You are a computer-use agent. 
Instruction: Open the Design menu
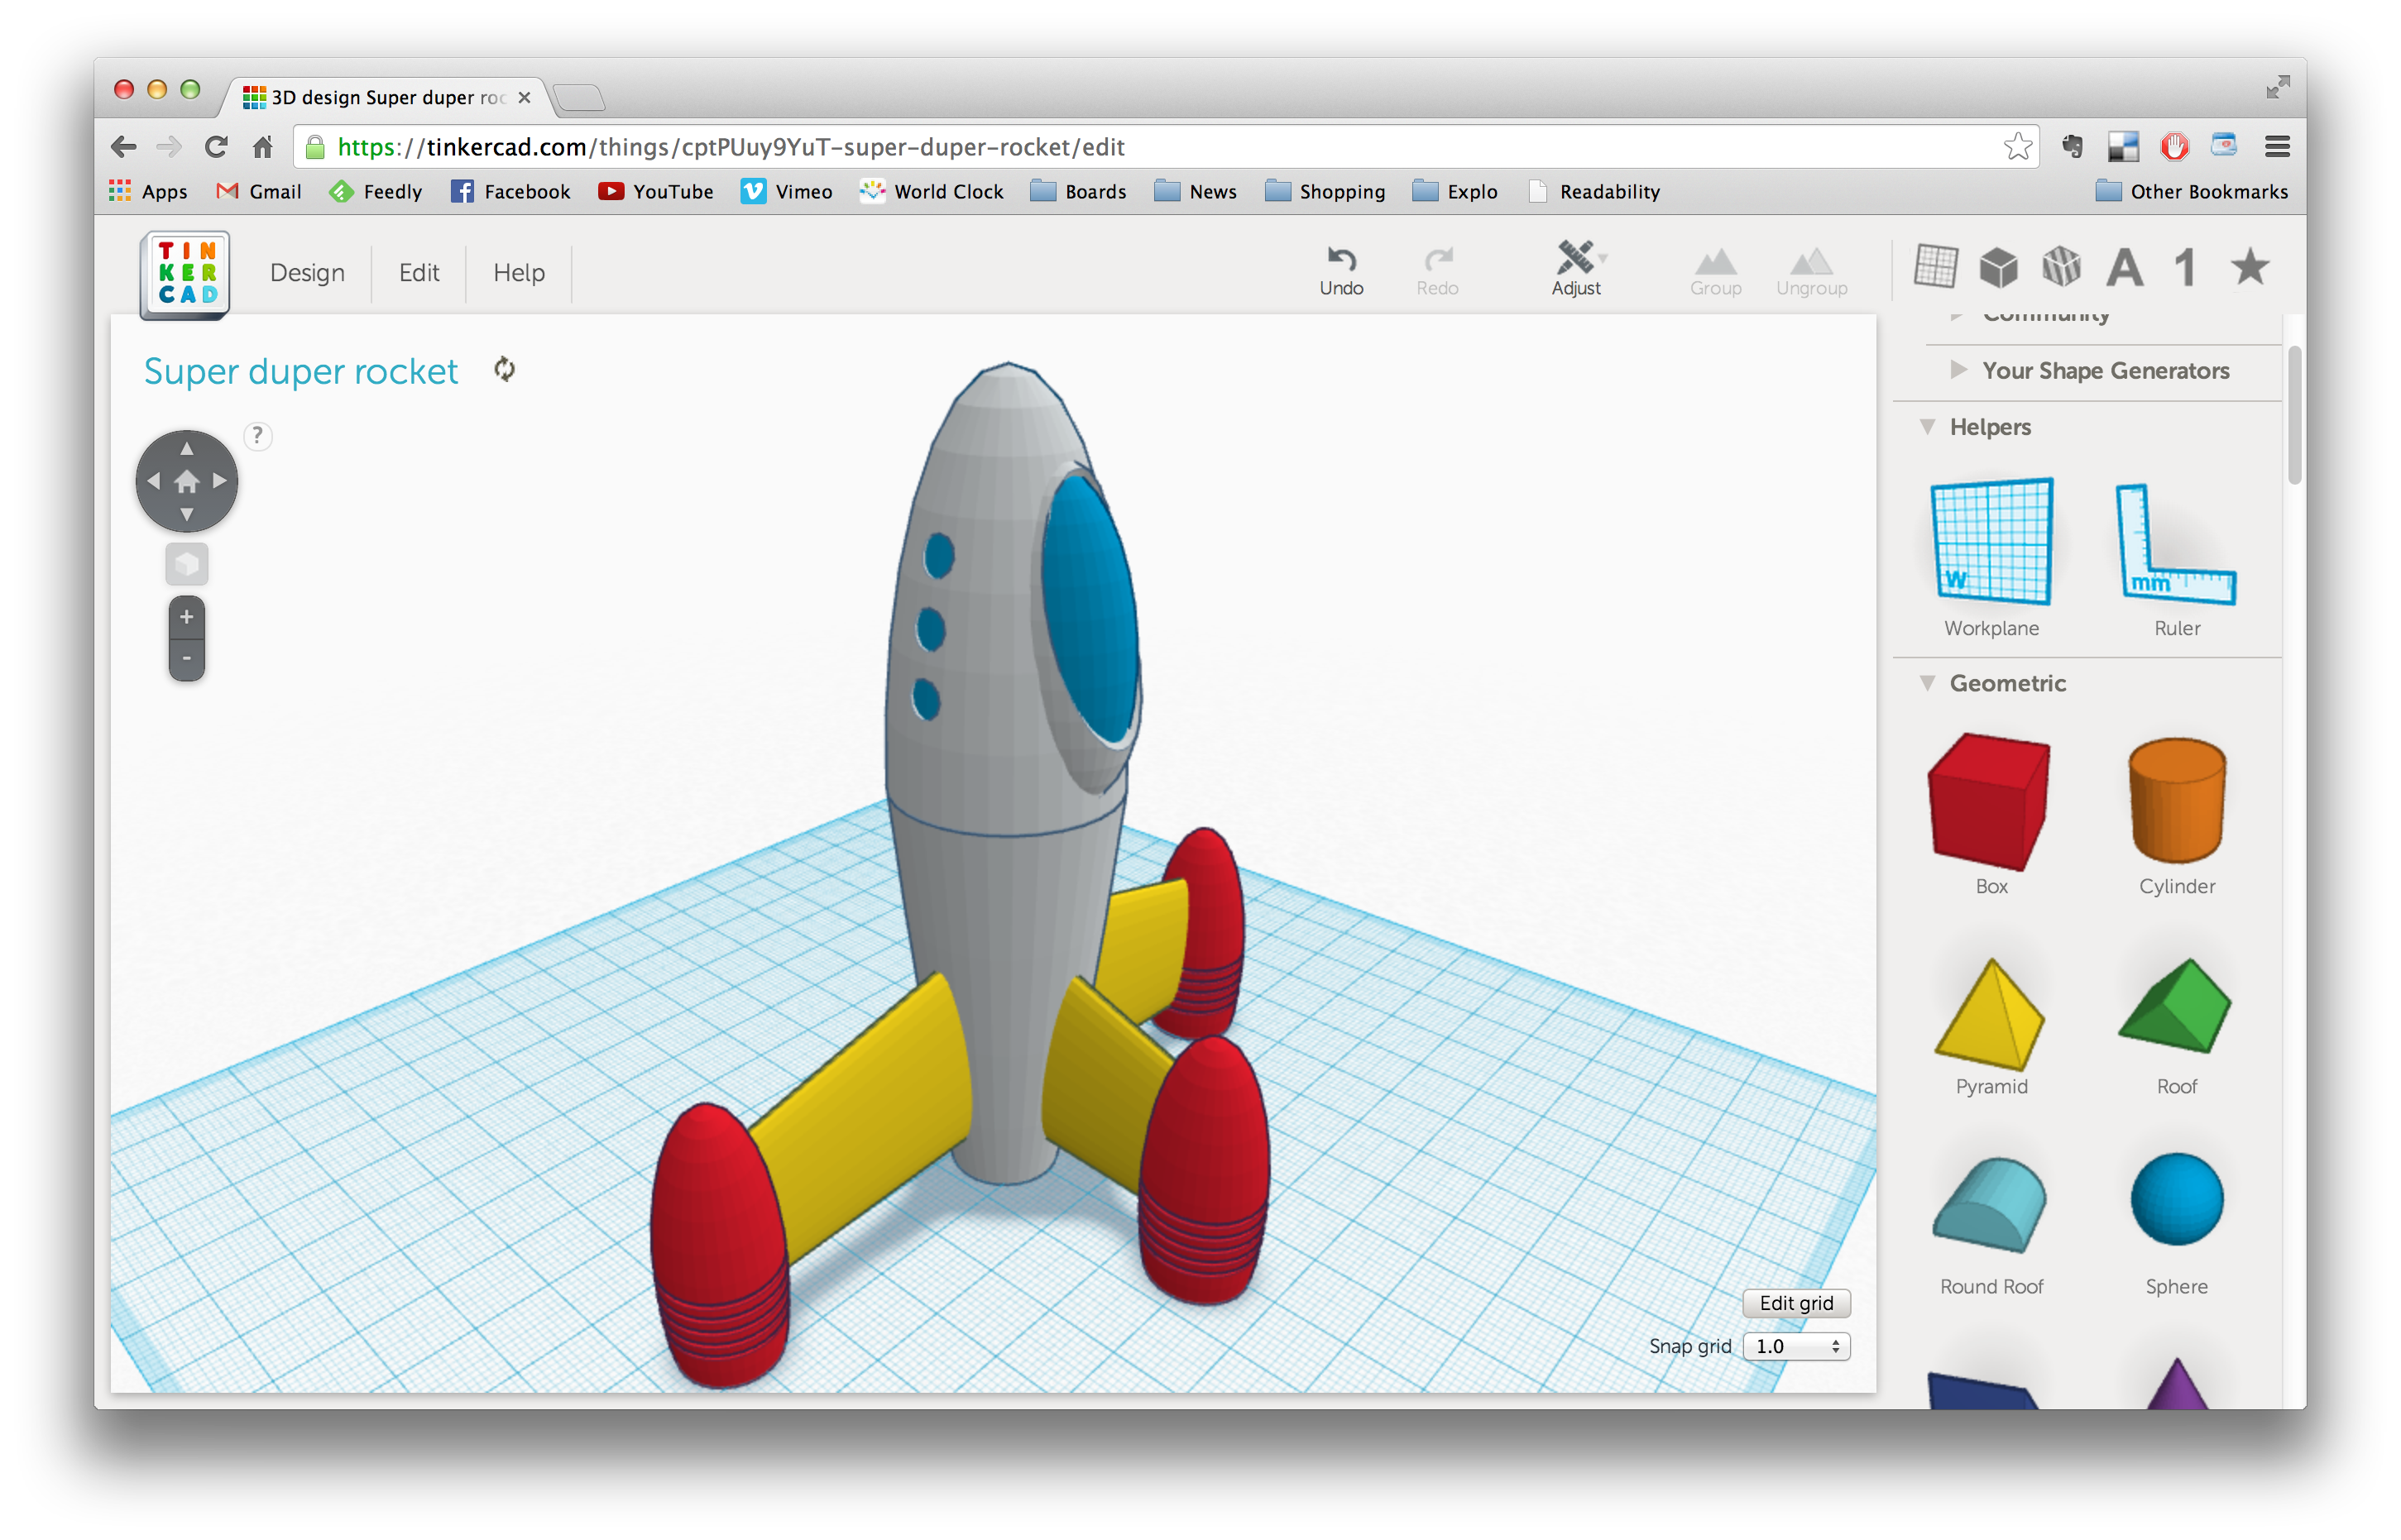(307, 272)
